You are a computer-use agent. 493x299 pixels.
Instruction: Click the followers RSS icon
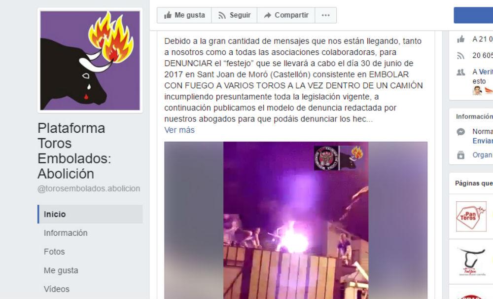[x=460, y=56]
